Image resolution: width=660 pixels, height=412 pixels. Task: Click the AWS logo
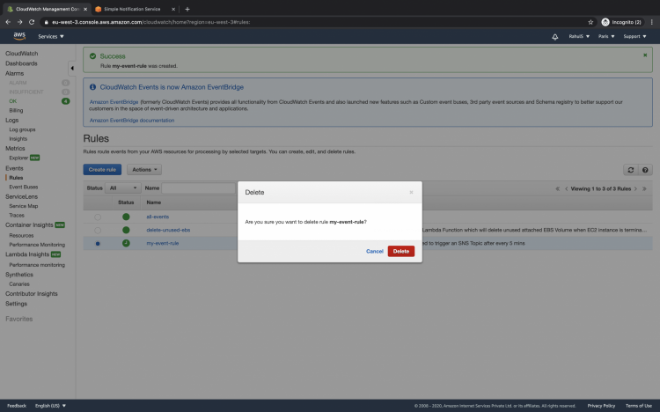19,36
